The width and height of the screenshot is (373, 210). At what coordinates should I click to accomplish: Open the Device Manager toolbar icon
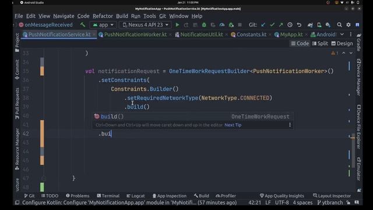point(319,24)
